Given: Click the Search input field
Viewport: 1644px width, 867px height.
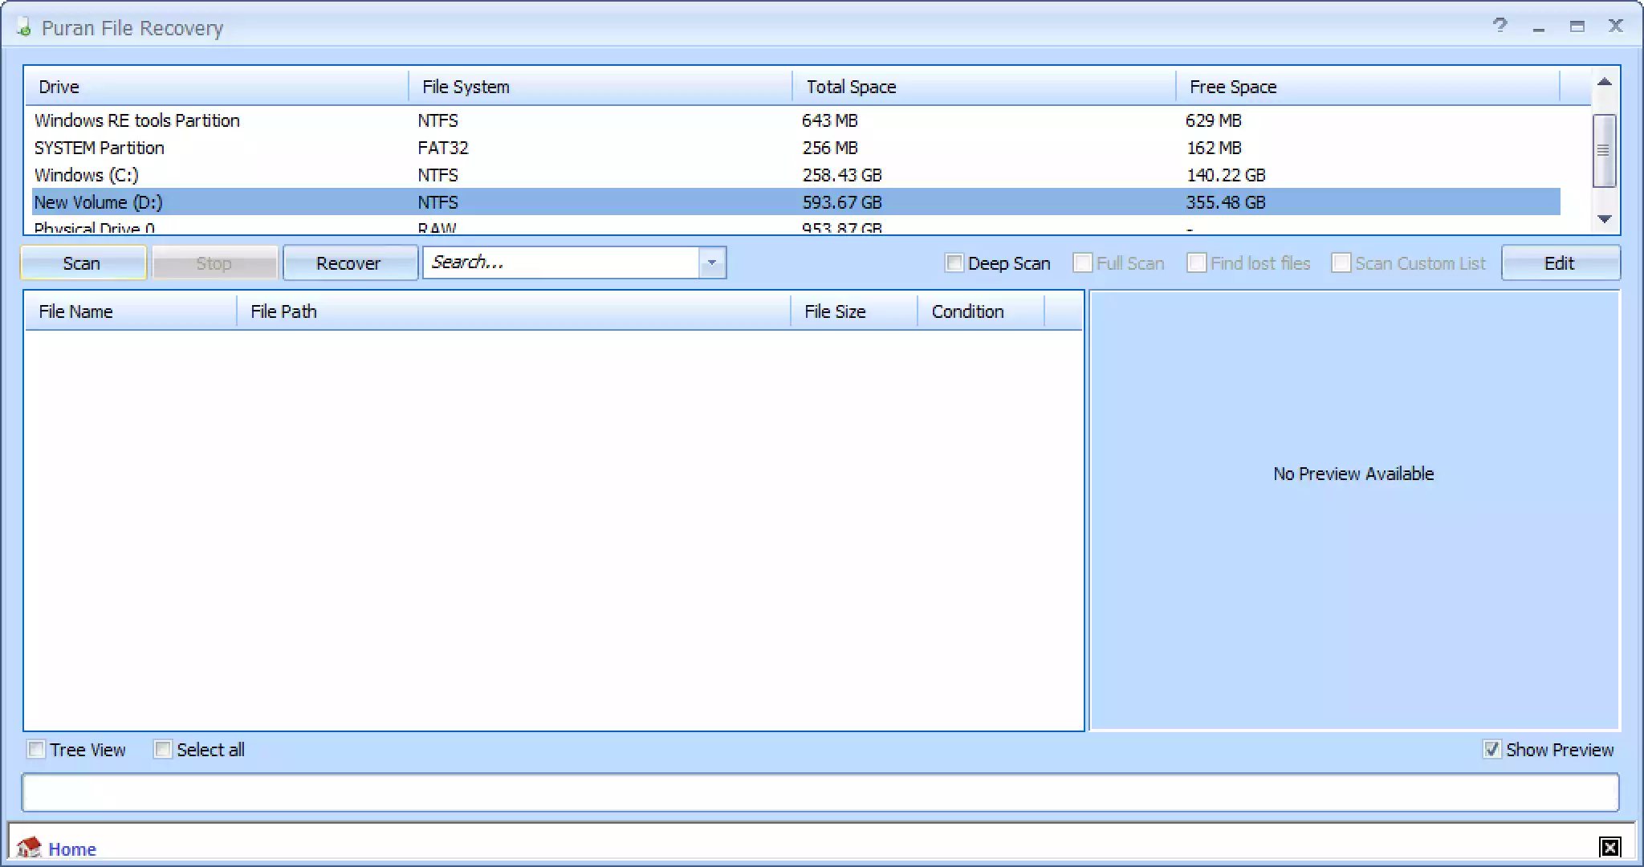Looking at the screenshot, I should coord(562,263).
